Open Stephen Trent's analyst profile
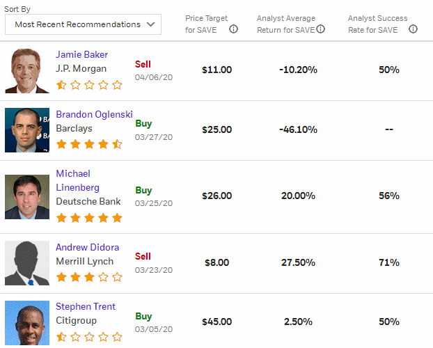Screen dimensions: 433x348 86,306
